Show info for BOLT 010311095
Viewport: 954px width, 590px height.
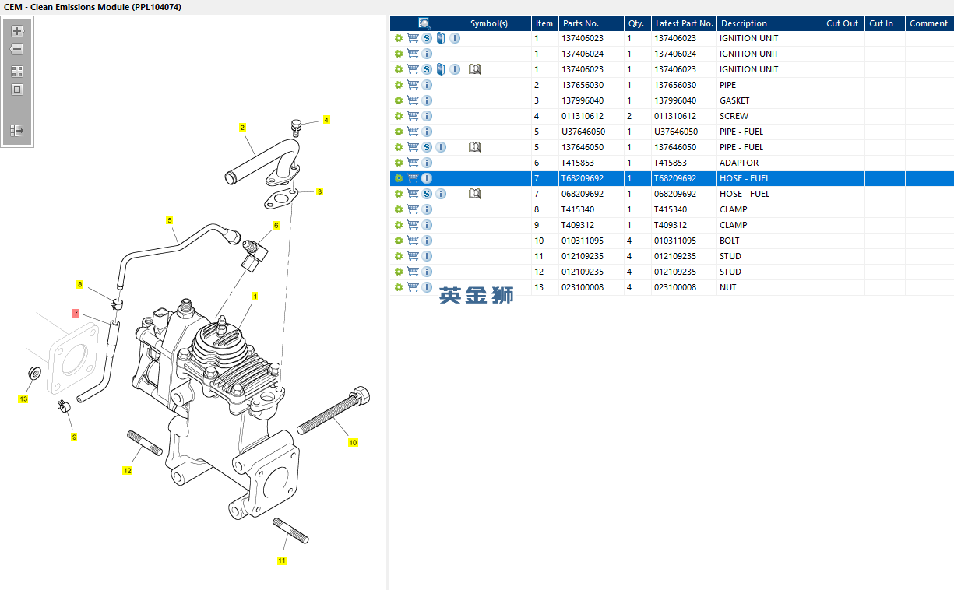pyautogui.click(x=427, y=241)
